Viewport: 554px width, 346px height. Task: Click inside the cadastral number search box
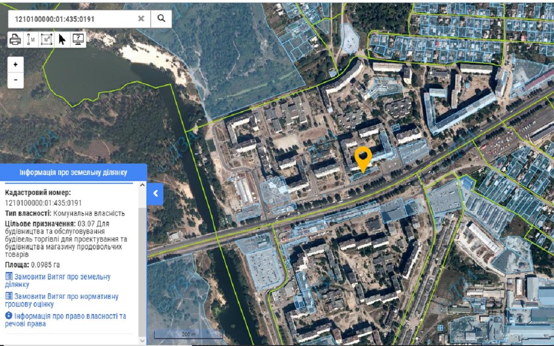[x=74, y=18]
